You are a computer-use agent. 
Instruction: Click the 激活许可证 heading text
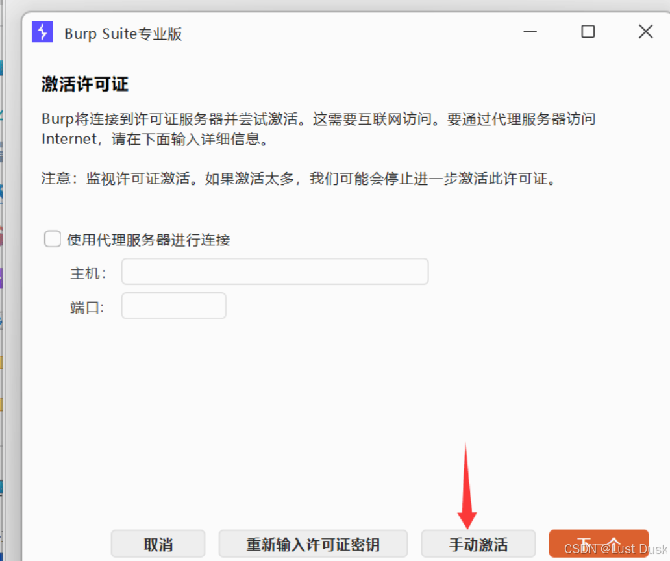(x=85, y=84)
